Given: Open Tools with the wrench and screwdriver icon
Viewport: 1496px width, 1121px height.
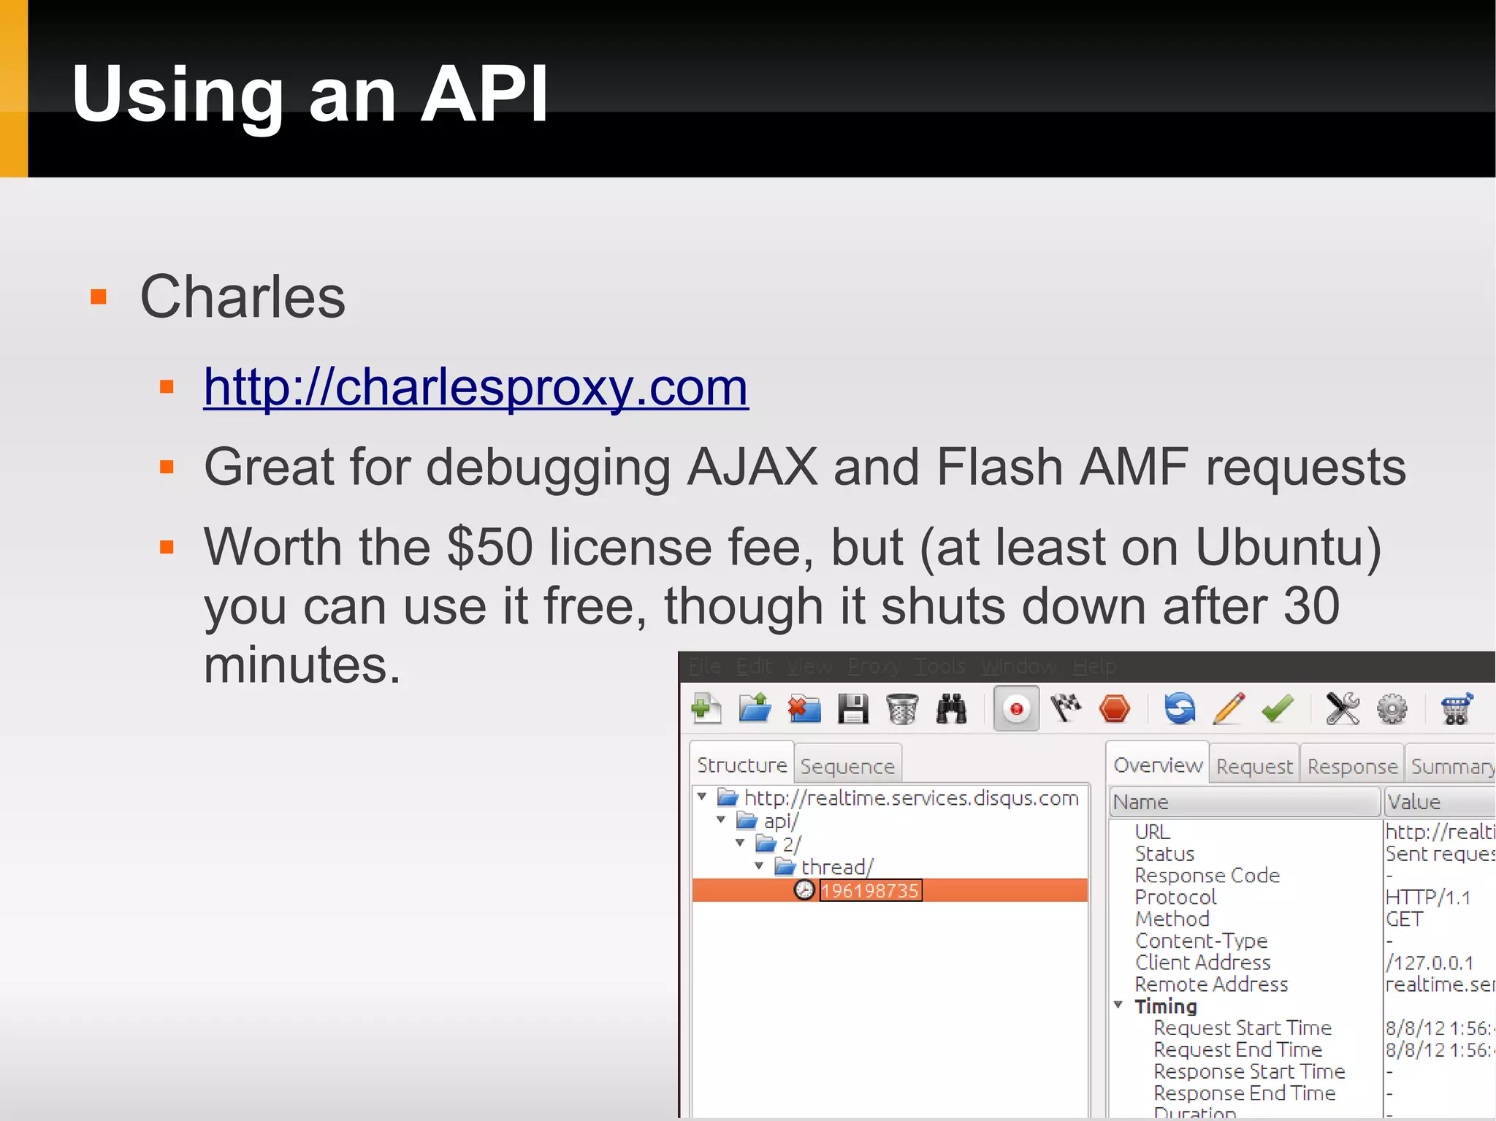Looking at the screenshot, I should click(1343, 708).
